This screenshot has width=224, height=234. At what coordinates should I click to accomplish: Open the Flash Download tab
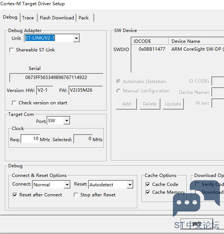tap(57, 18)
